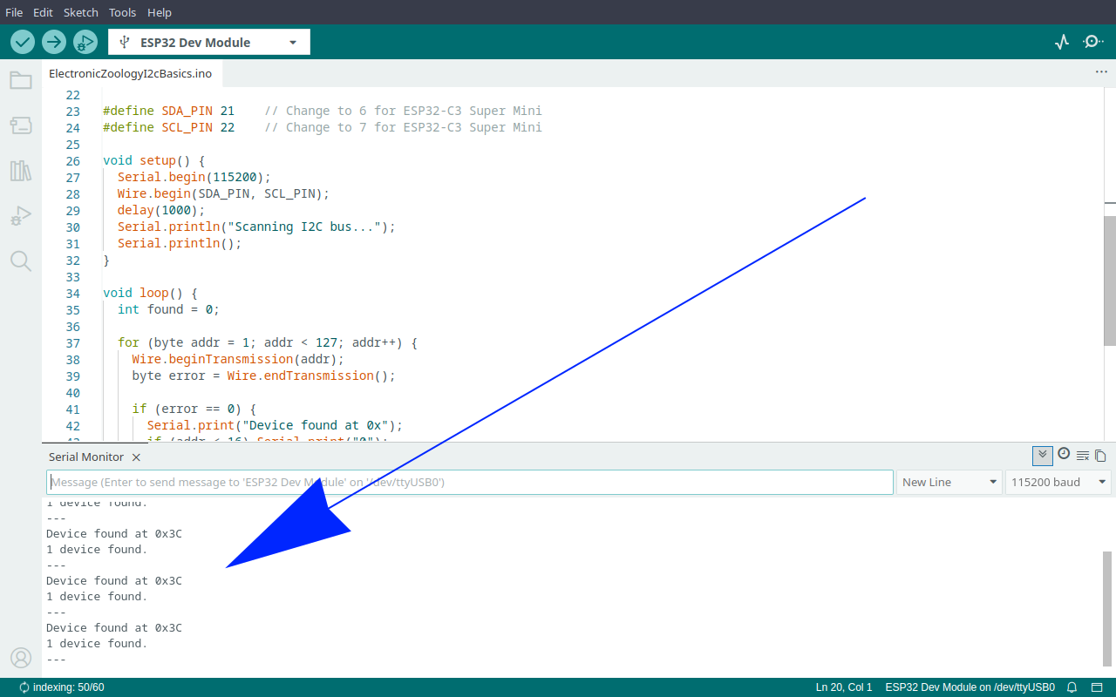Toggle bottom panel icon in status bar

click(x=1098, y=687)
